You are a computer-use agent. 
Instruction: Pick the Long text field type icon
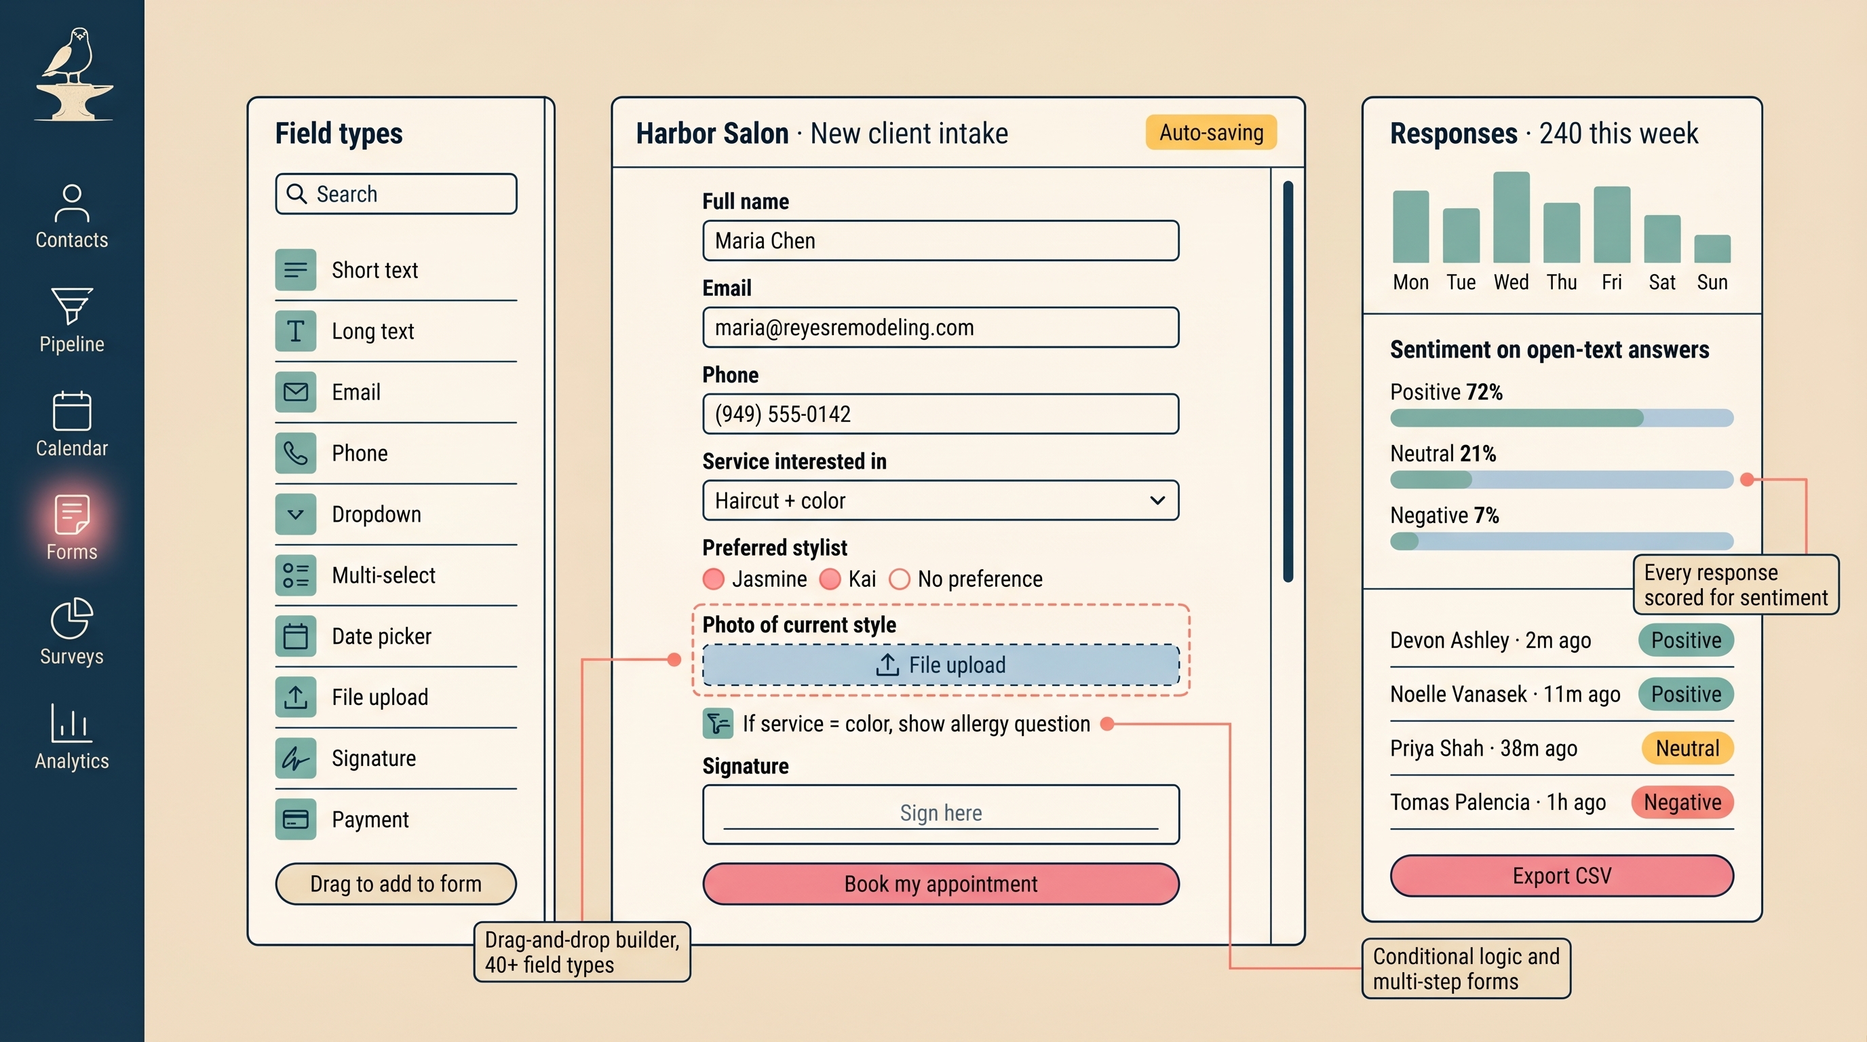coord(296,330)
